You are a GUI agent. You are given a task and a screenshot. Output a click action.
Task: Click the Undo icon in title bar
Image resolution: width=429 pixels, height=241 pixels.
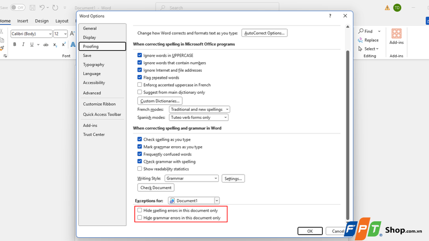[42, 7]
